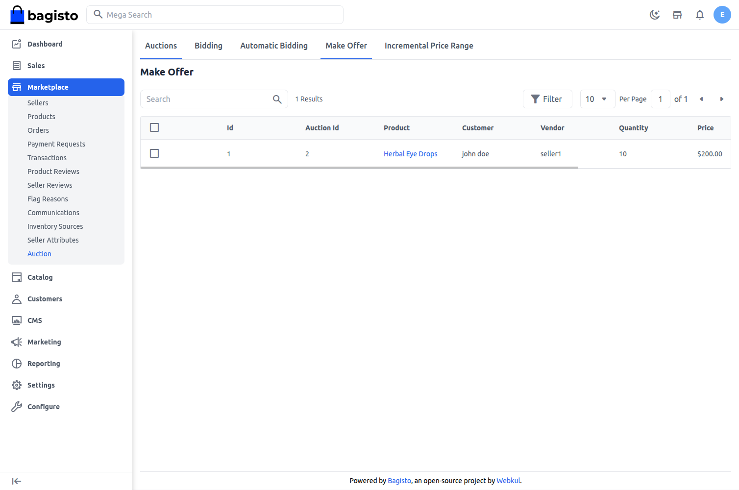739x490 pixels.
Task: Switch to the Auctions tab
Action: (161, 46)
